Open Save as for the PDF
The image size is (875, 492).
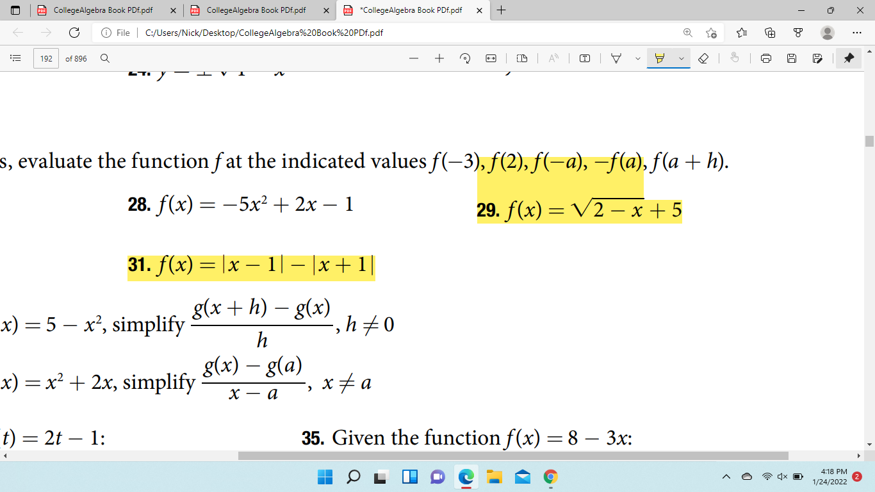818,58
